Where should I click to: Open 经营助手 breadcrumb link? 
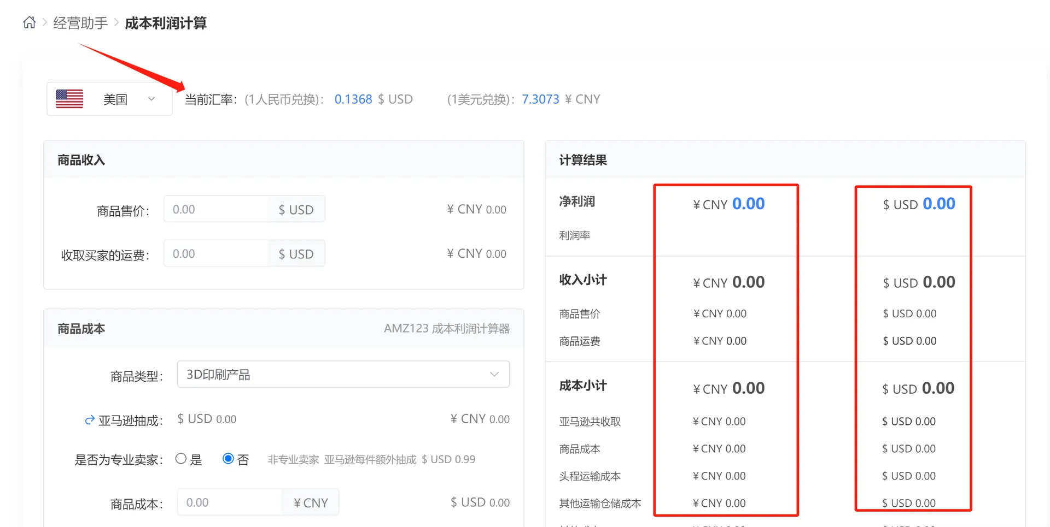(x=80, y=23)
